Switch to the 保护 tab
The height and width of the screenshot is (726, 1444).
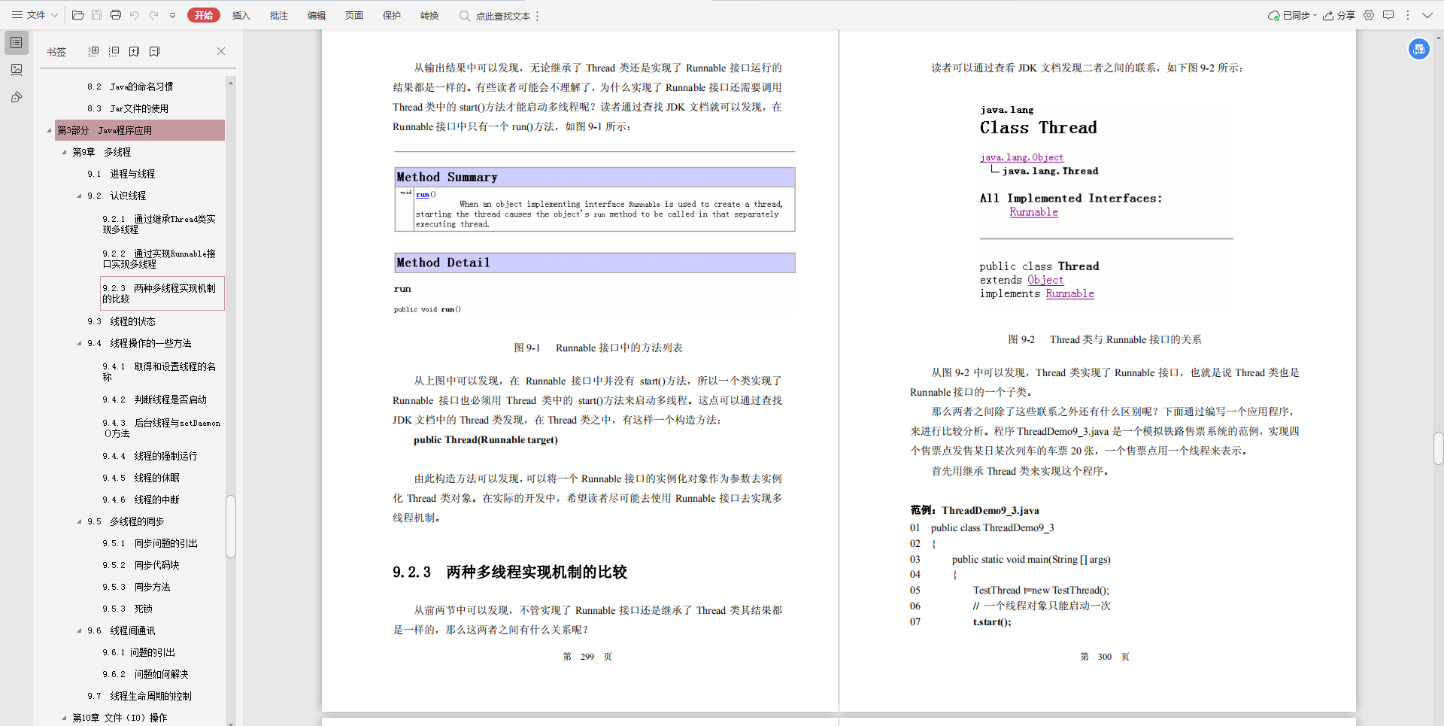[x=392, y=15]
